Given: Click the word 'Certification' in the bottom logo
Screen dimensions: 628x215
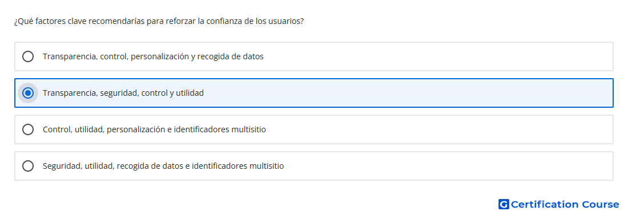Looking at the screenshot, I should [x=545, y=205].
